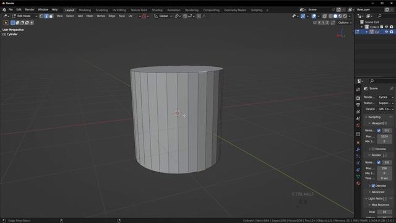Open Feature Set dropdown
The width and height of the screenshot is (396, 223).
click(x=385, y=103)
